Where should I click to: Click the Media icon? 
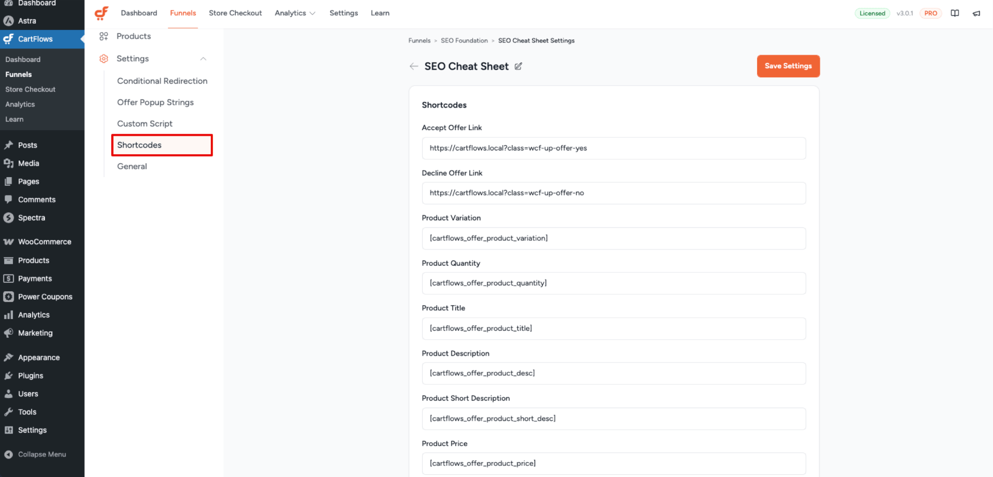coord(8,163)
